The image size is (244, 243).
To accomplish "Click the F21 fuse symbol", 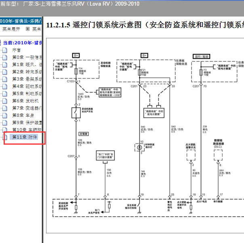I will (140, 73).
